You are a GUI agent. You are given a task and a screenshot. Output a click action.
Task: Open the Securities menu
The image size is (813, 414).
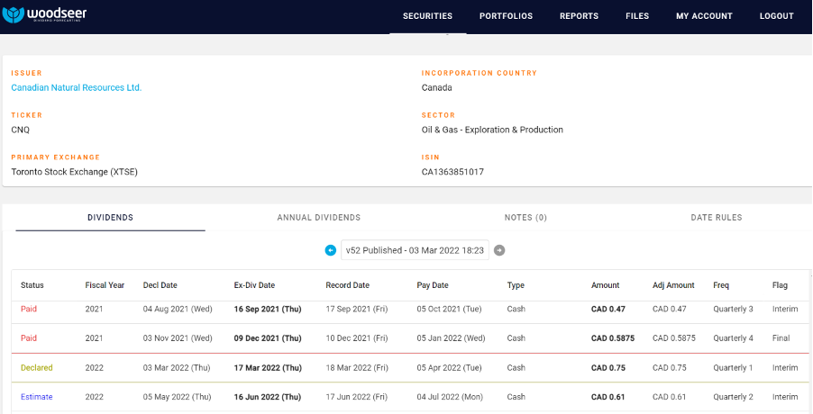pos(428,16)
